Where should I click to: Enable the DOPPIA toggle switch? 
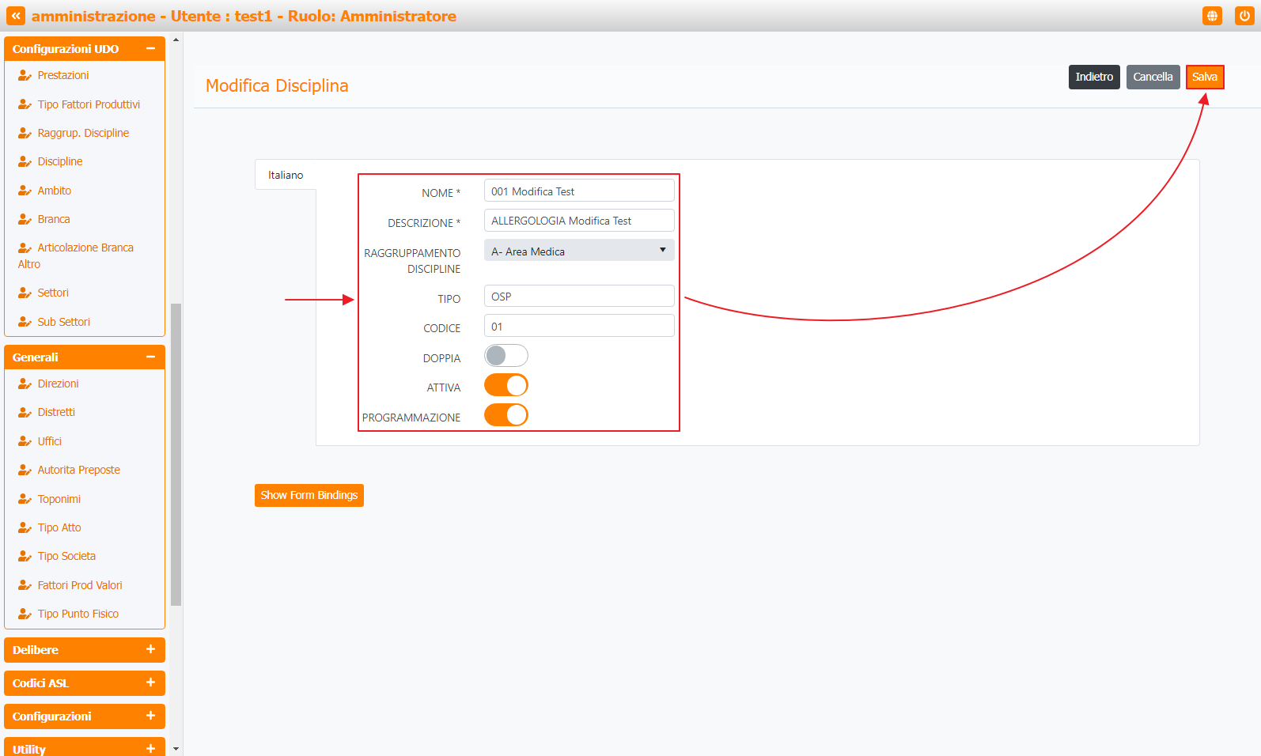pos(506,356)
